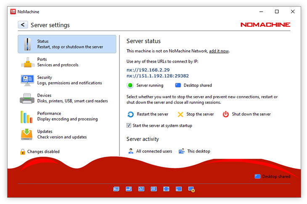Image resolution: width=307 pixels, height=204 pixels.
Task: Click the Server running green status indicator
Action: tap(130, 85)
